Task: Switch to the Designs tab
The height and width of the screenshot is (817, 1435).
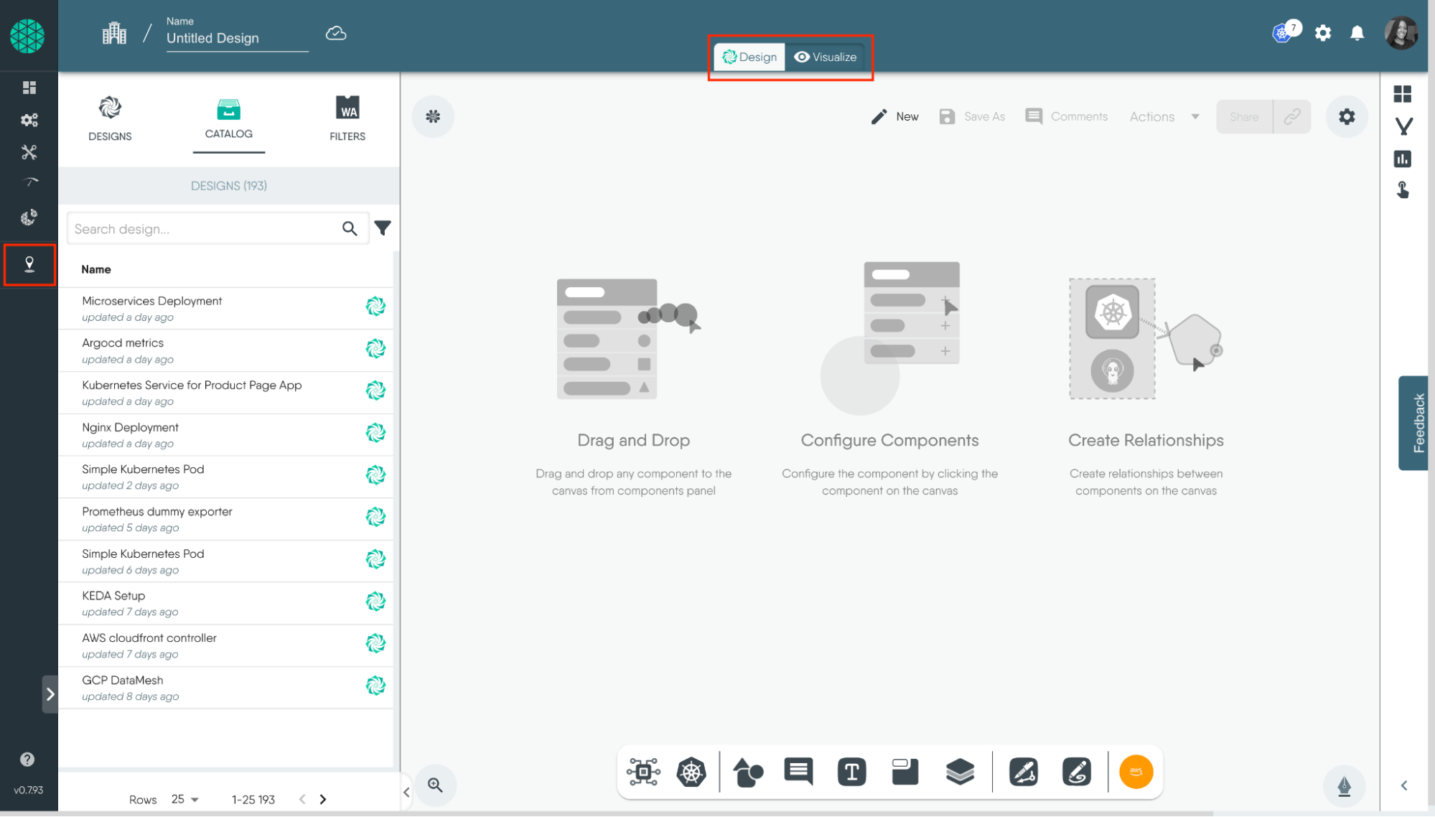Action: tap(110, 118)
